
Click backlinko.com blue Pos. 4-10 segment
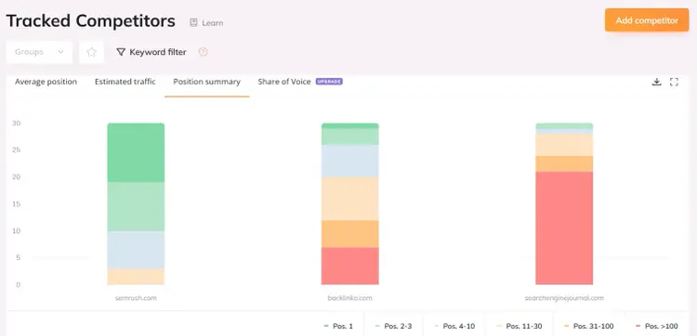350,161
